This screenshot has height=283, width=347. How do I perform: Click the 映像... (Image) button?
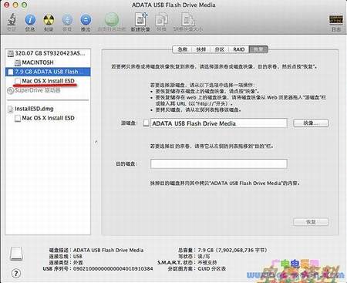[311, 123]
